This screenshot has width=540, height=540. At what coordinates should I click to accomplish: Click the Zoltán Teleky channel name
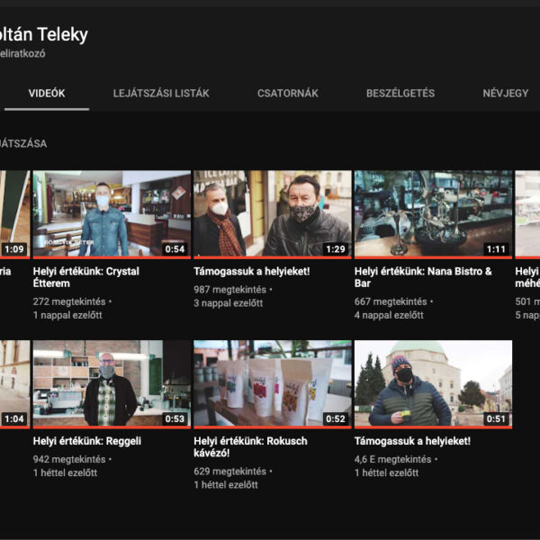coord(43,35)
